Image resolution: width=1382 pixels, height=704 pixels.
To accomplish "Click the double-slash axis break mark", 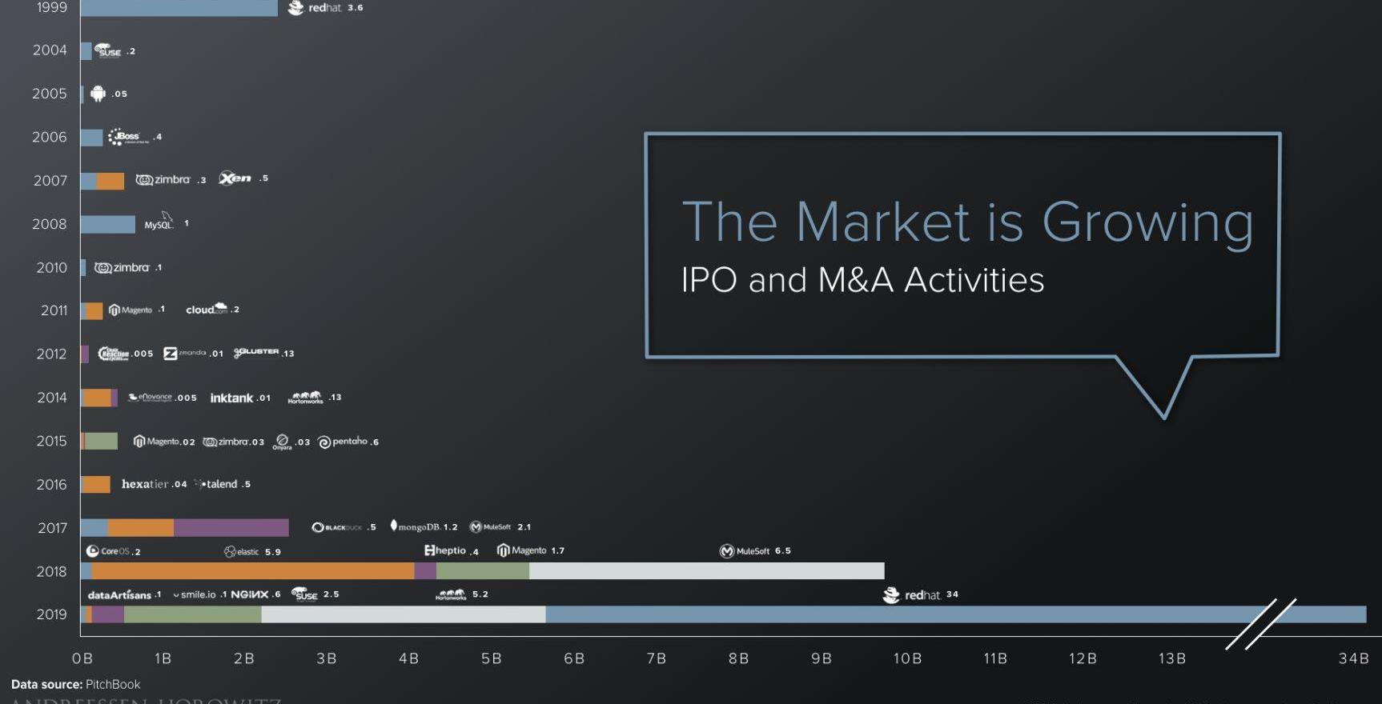I will [x=1260, y=624].
